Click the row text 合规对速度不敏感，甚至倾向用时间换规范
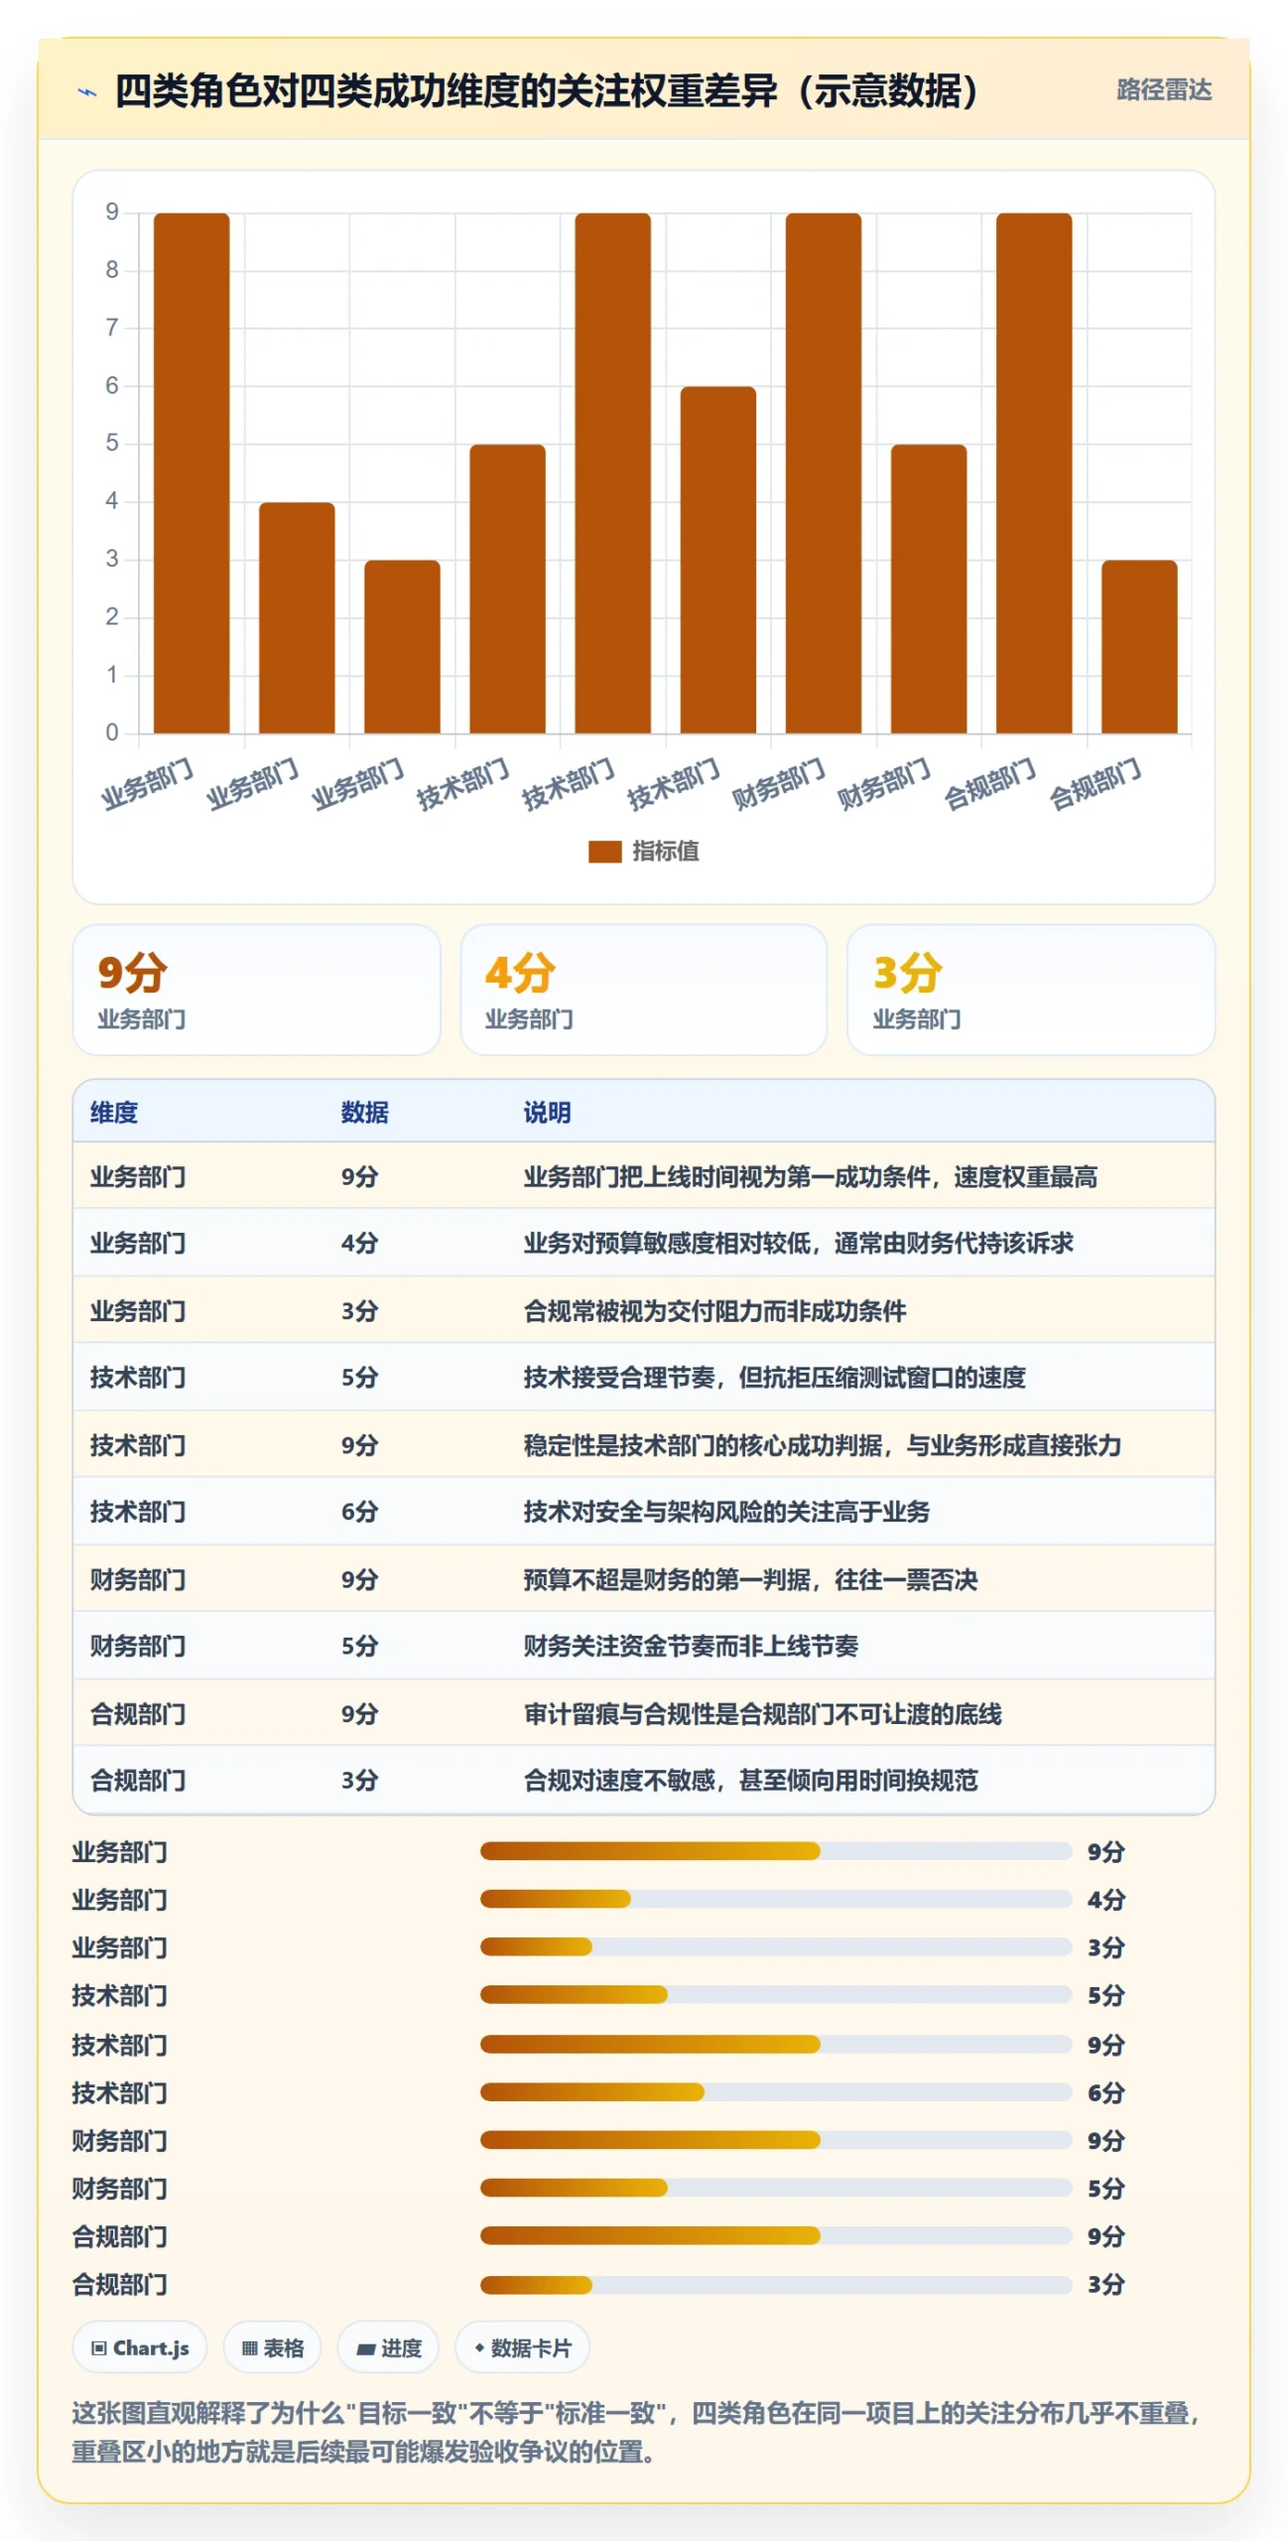The width and height of the screenshot is (1288, 2541). 750,1779
